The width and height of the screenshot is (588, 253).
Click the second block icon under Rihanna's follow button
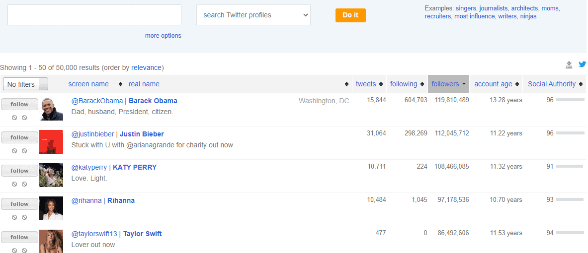tap(24, 217)
